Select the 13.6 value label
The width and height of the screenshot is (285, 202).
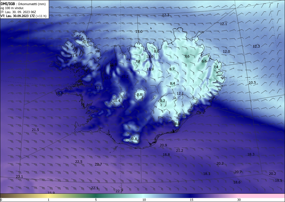(x=150, y=56)
